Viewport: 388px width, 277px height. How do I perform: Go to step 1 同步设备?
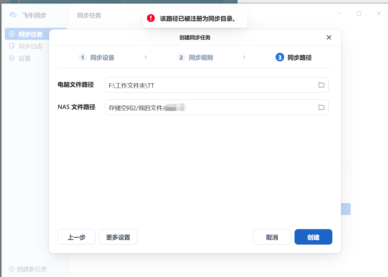pos(96,58)
